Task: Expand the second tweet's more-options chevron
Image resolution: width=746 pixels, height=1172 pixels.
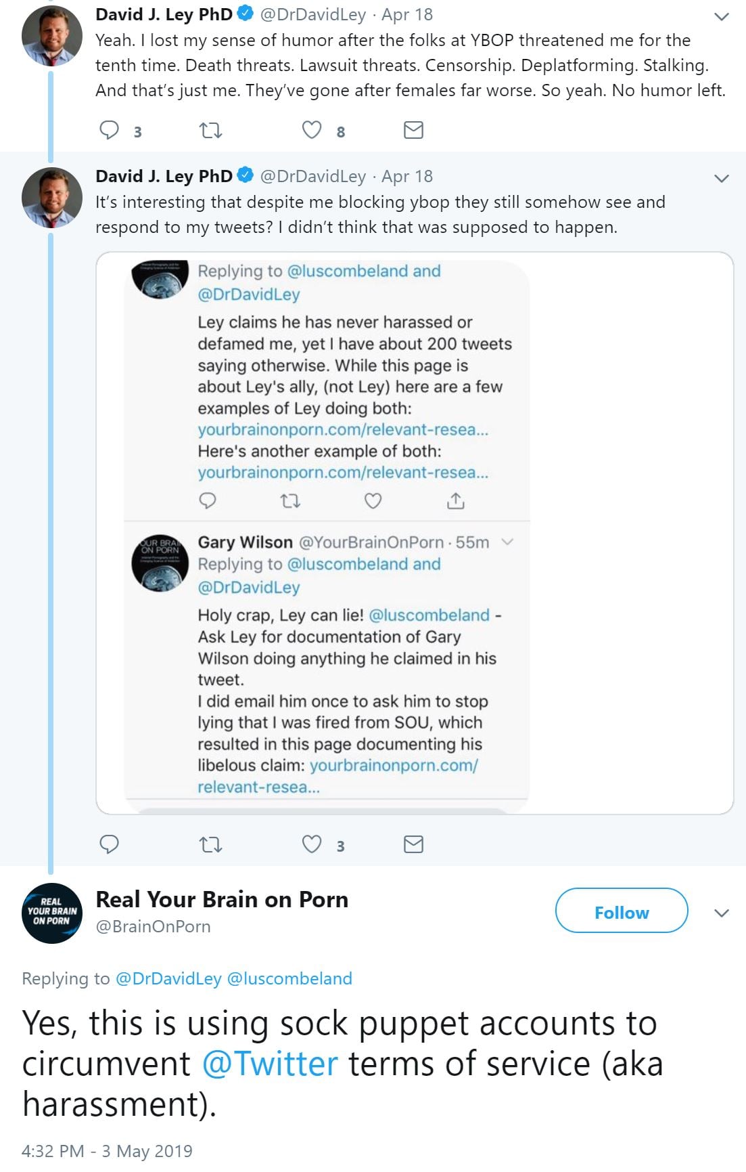Action: point(722,178)
